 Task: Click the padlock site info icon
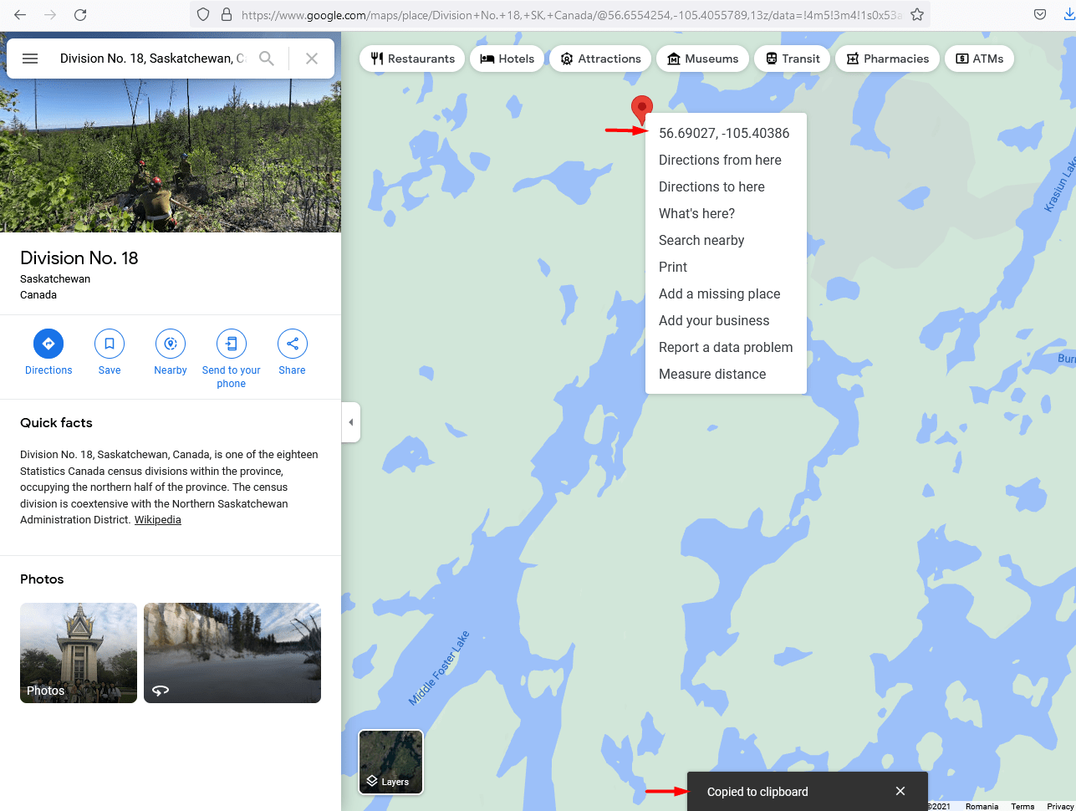click(x=226, y=14)
